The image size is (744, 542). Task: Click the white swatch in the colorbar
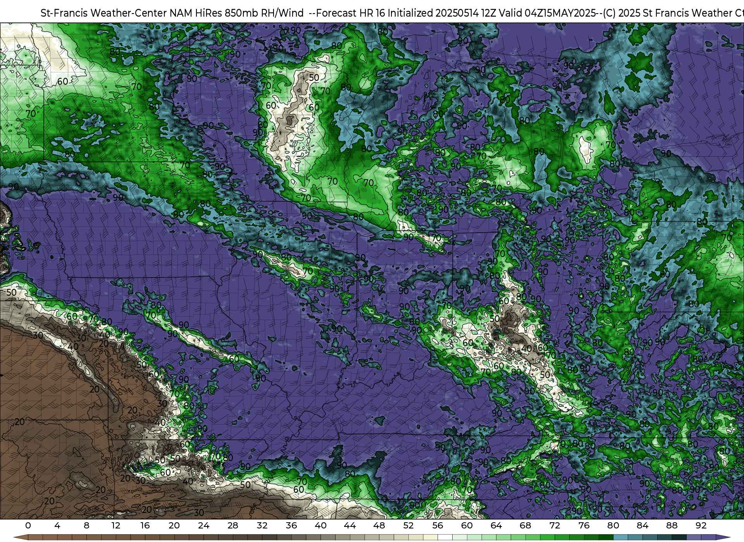click(x=445, y=537)
